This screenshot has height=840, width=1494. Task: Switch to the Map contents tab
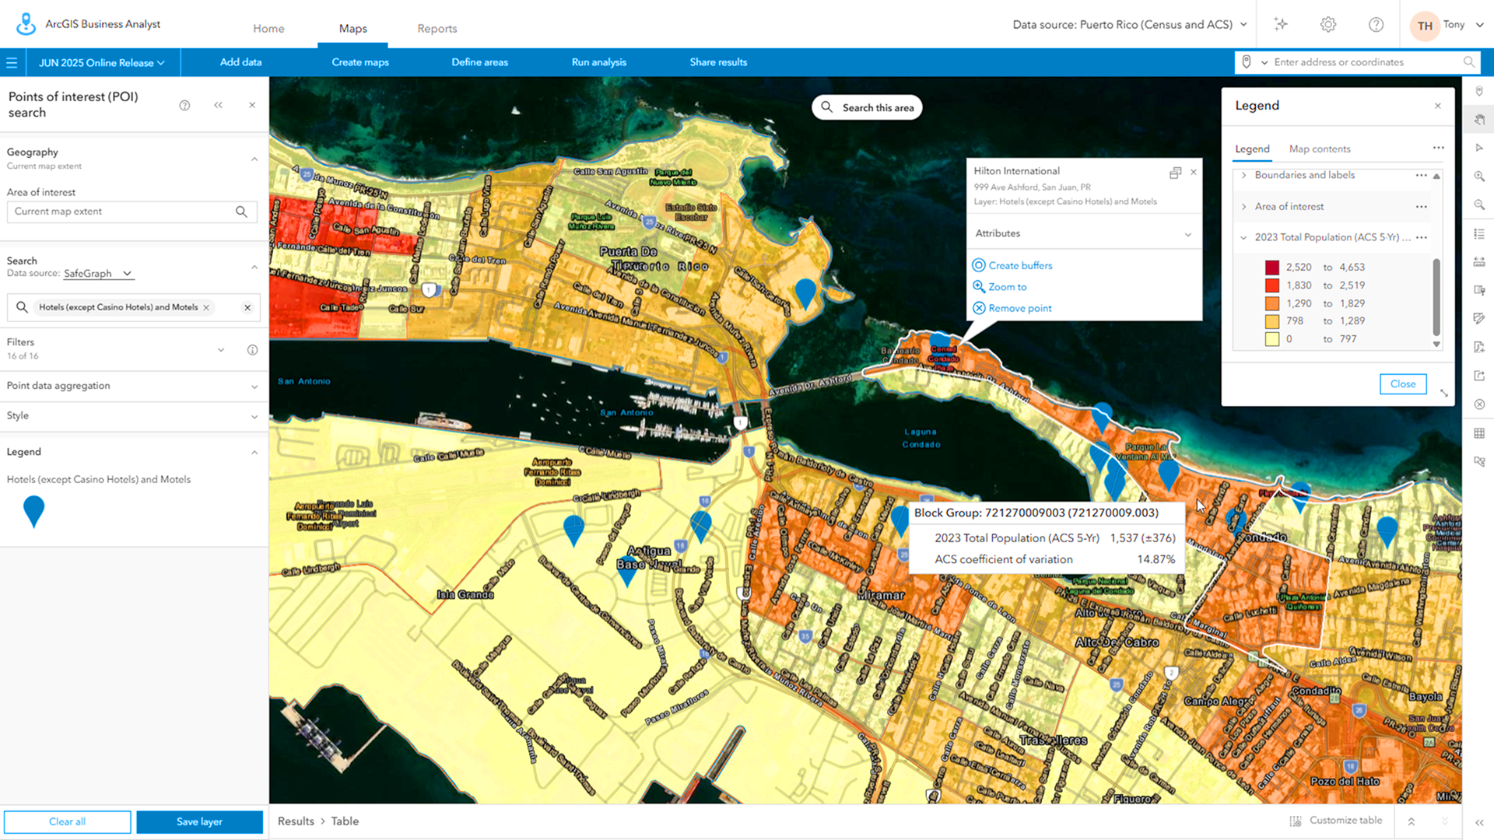[1319, 149]
